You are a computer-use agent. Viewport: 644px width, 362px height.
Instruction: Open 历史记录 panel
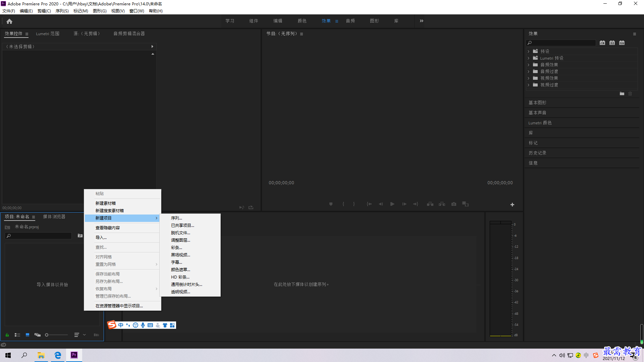click(537, 153)
